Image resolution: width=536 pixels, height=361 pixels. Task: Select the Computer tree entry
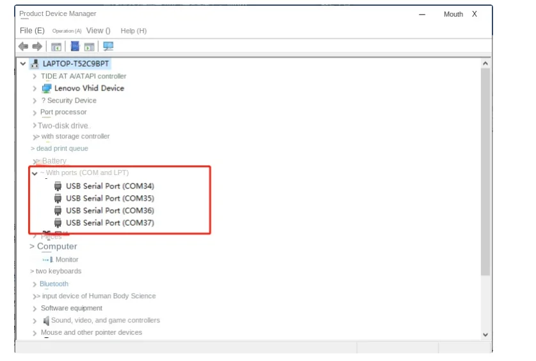(57, 246)
